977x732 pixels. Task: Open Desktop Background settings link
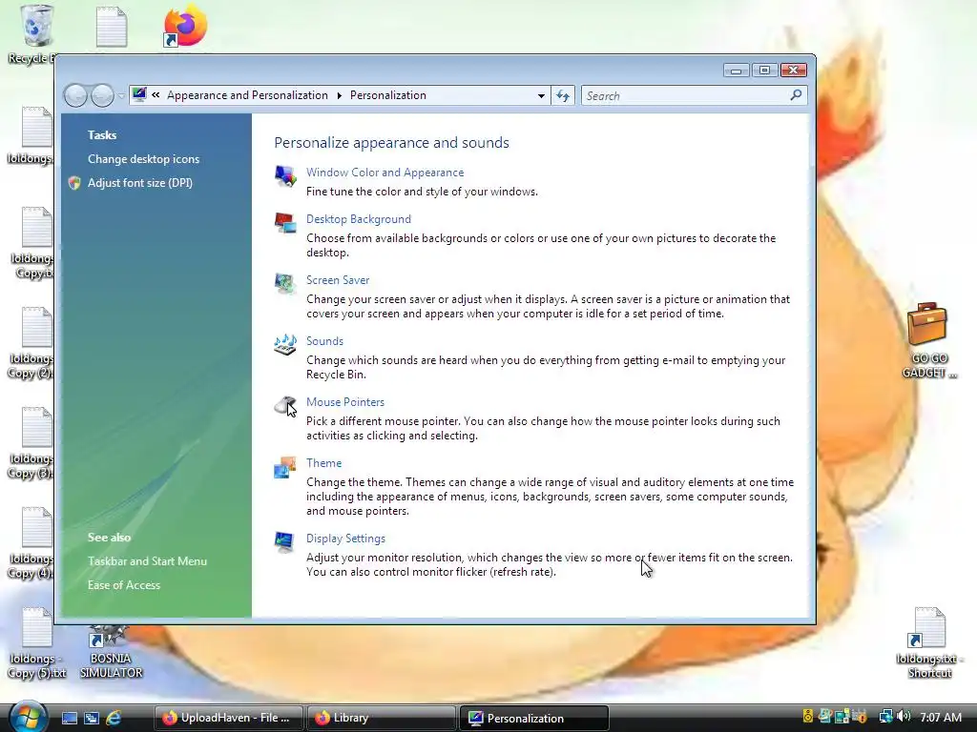[x=359, y=219]
